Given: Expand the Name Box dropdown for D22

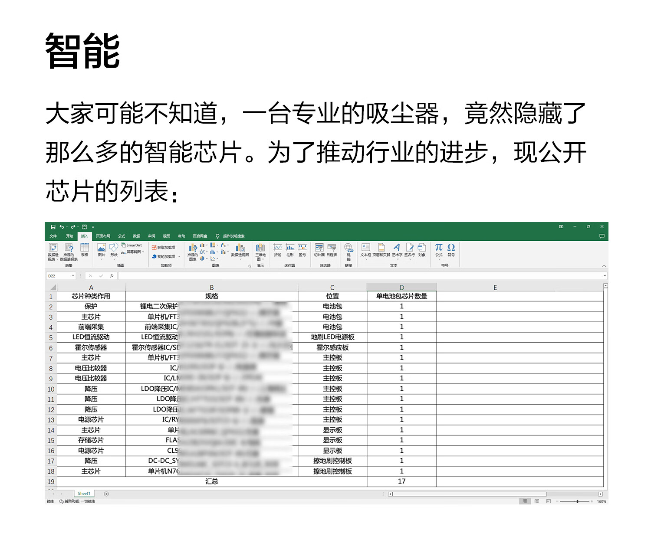Looking at the screenshot, I should (x=73, y=276).
